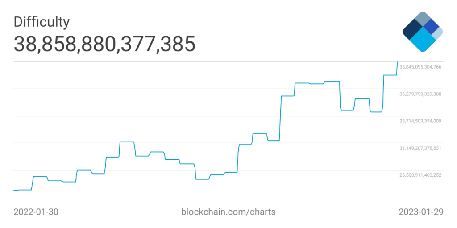This screenshot has height=228, width=457.
Task: Click the 38,845,095,304,766 y-axis label
Action: (x=420, y=67)
